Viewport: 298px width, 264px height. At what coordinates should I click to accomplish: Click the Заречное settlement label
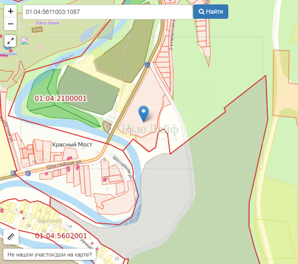click(50, 221)
